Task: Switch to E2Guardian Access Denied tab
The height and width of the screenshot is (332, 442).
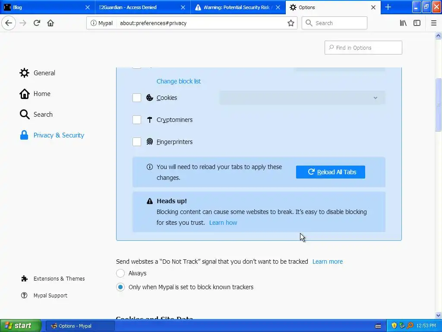Action: click(x=142, y=7)
